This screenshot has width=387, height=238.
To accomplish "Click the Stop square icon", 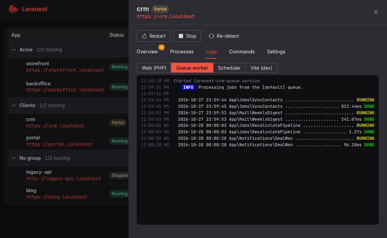I will click(181, 36).
